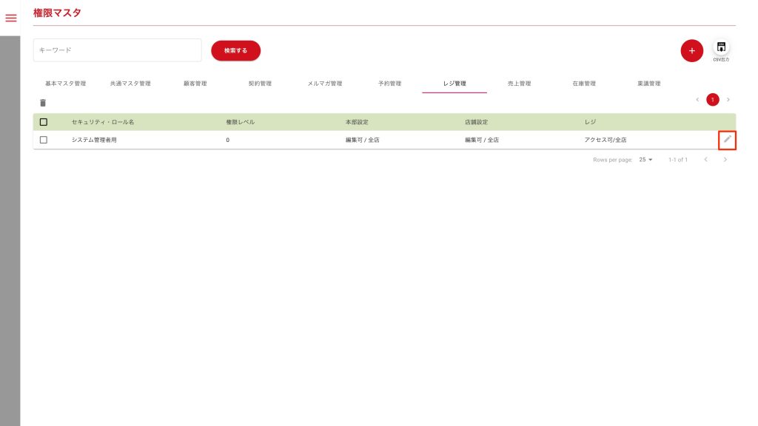The width and height of the screenshot is (758, 426).
Task: Switch to the 基本マスタ管理 tab
Action: (x=65, y=84)
